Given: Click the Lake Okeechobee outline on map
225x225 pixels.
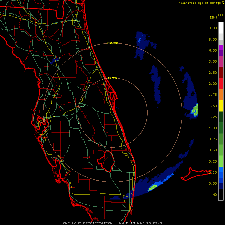Looking at the screenshot, I should click(106, 161).
